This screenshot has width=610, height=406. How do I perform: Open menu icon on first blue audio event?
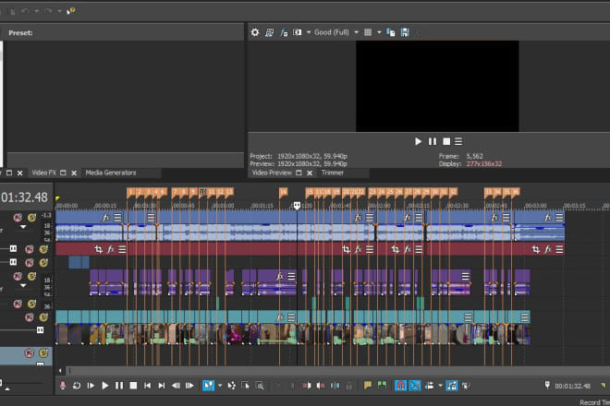pos(117,218)
